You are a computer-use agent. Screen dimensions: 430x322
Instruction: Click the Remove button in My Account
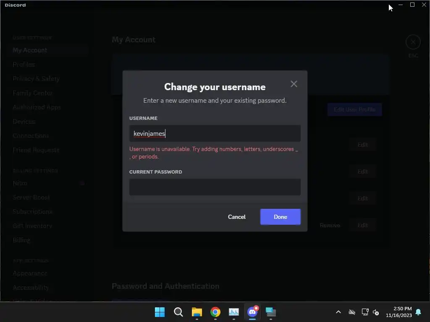pos(330,225)
